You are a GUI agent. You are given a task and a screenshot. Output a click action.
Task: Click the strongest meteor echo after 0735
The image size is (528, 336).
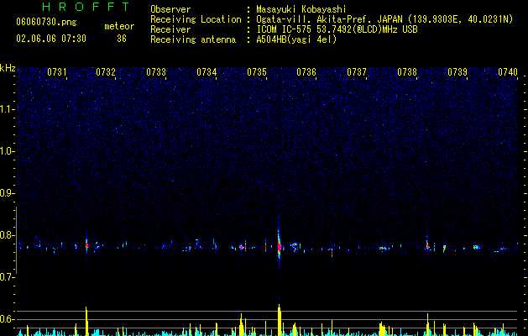pos(280,246)
